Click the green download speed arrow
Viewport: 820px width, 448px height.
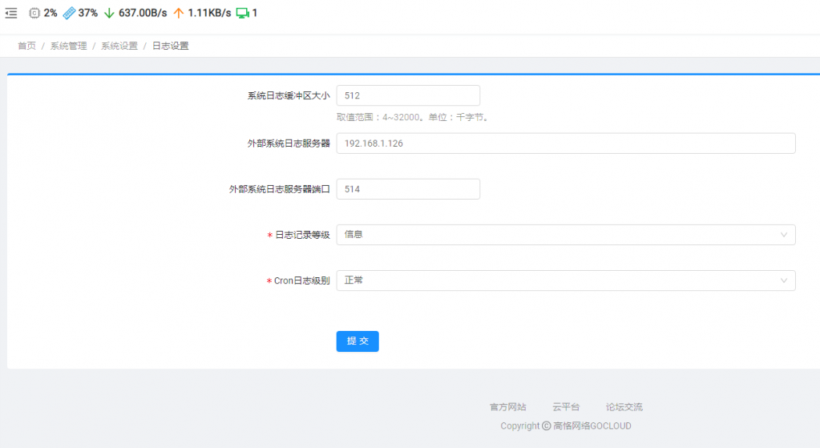tap(110, 13)
